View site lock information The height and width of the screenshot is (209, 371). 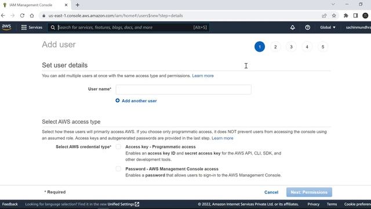tap(43, 16)
